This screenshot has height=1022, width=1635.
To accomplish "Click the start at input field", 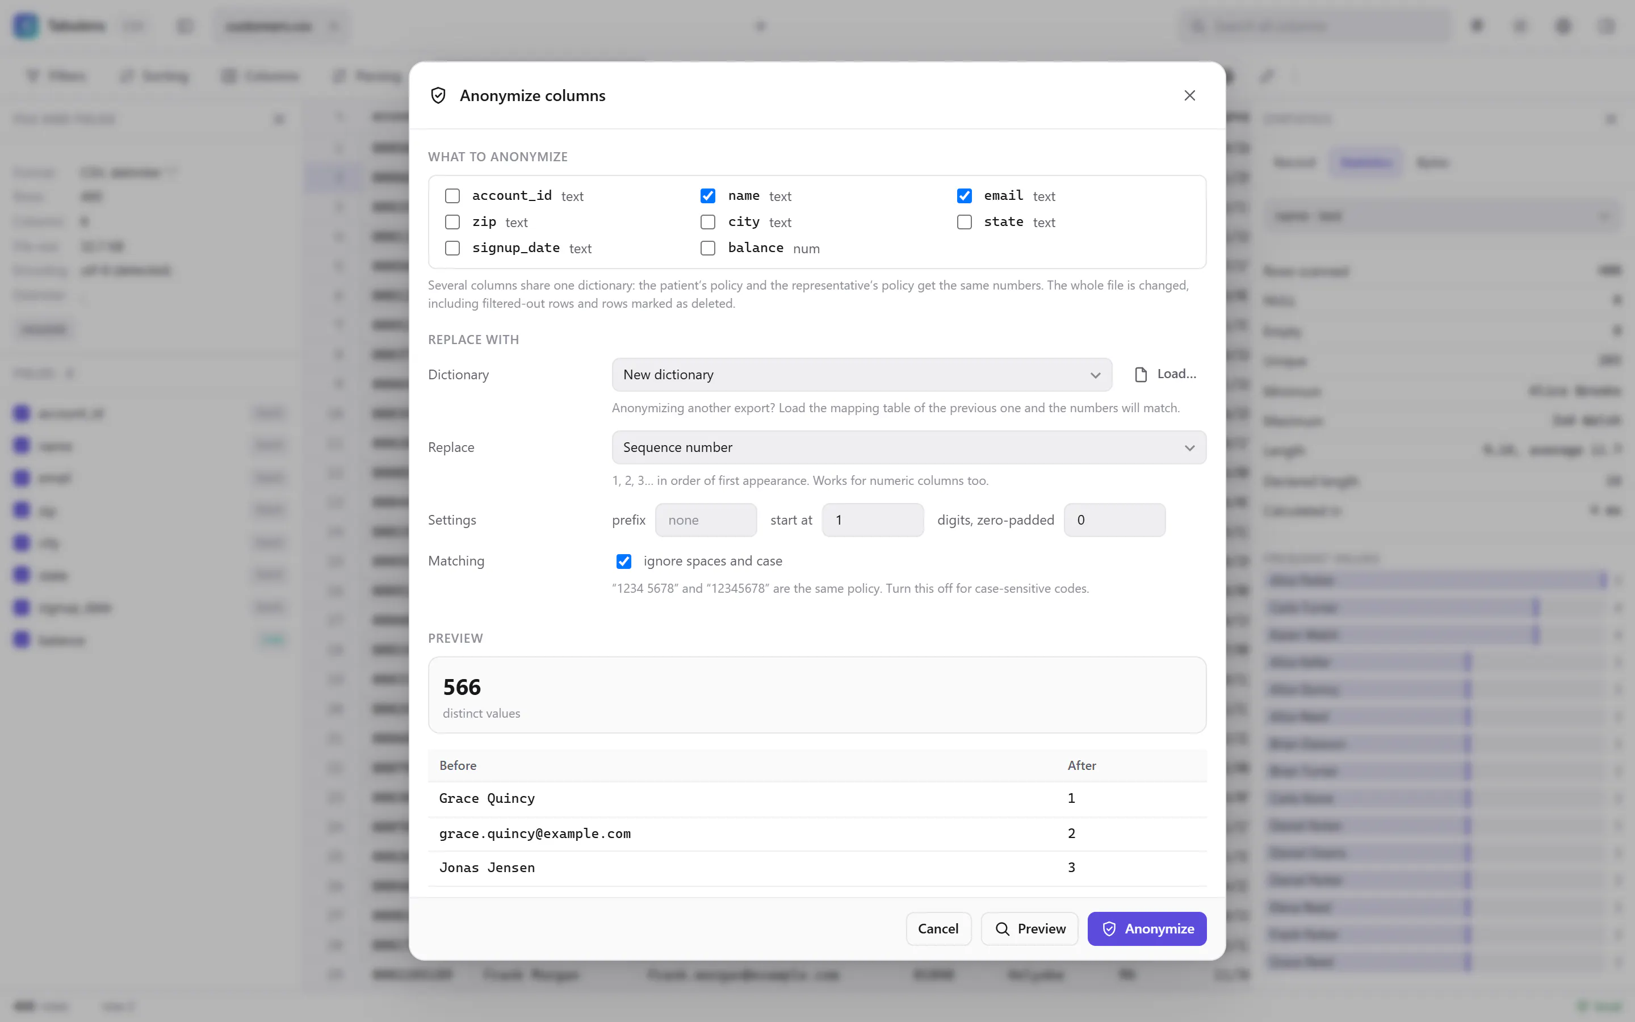I will point(872,520).
